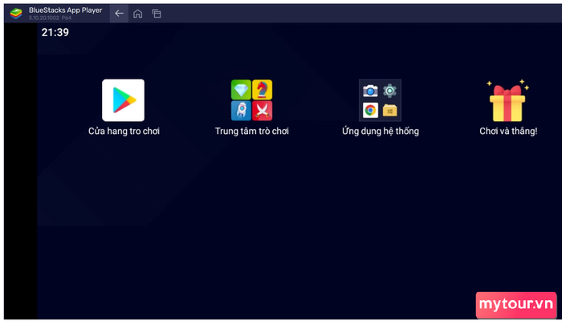Open the Trung tâm trò chơi game center icon
562x325 pixels.
pos(251,100)
